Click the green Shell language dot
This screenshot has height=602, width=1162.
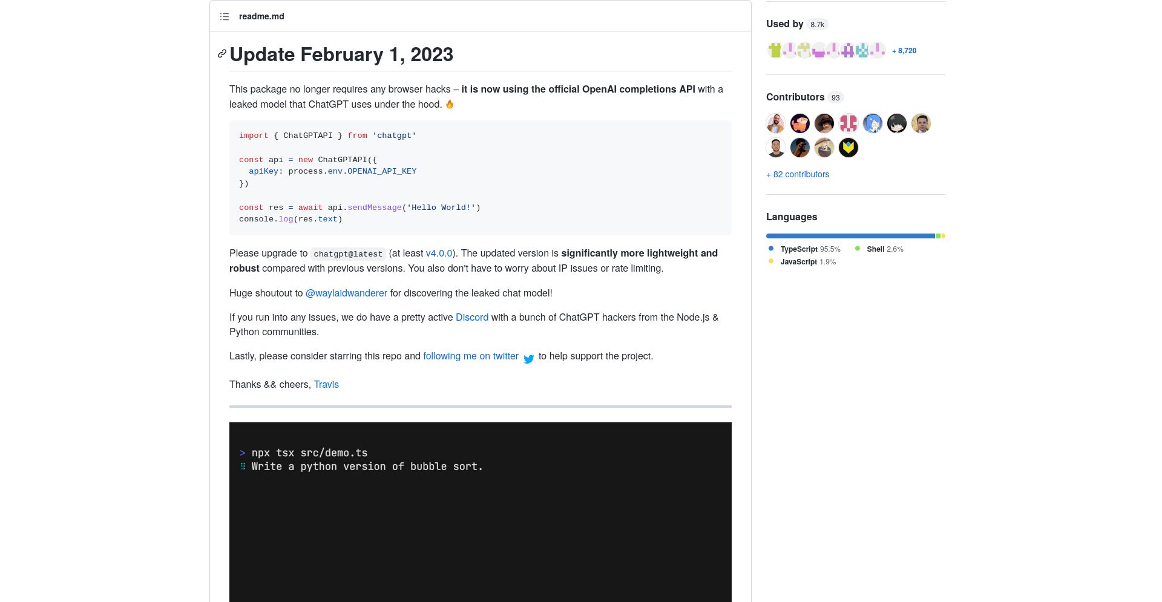pos(857,249)
